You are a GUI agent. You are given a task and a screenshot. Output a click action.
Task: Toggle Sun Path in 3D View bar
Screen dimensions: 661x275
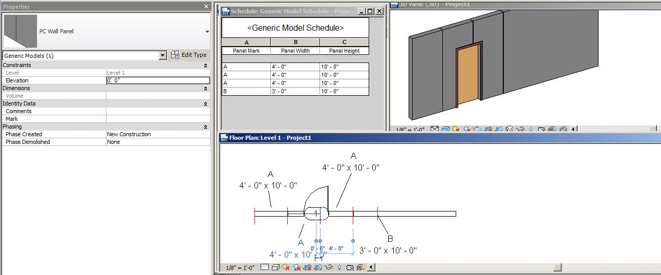[x=455, y=130]
